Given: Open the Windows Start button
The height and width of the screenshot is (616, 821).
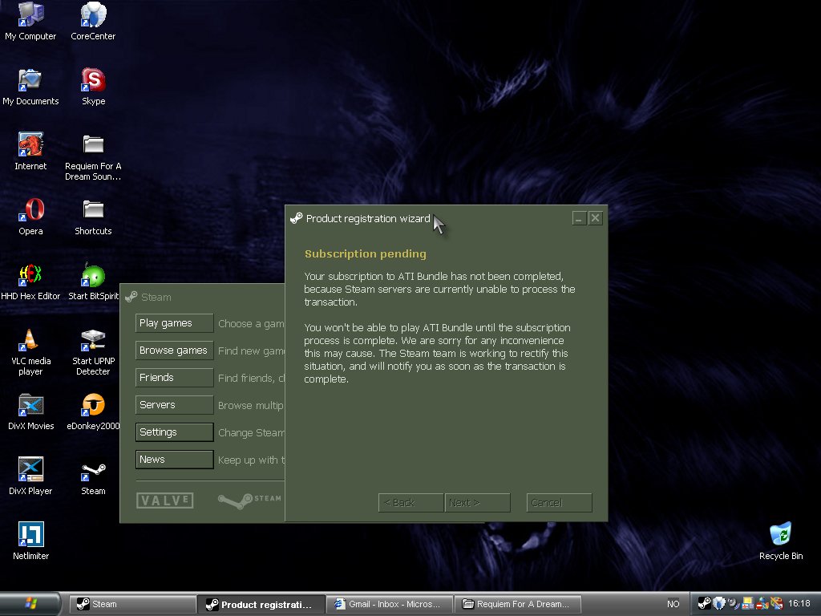Looking at the screenshot, I should tap(30, 603).
